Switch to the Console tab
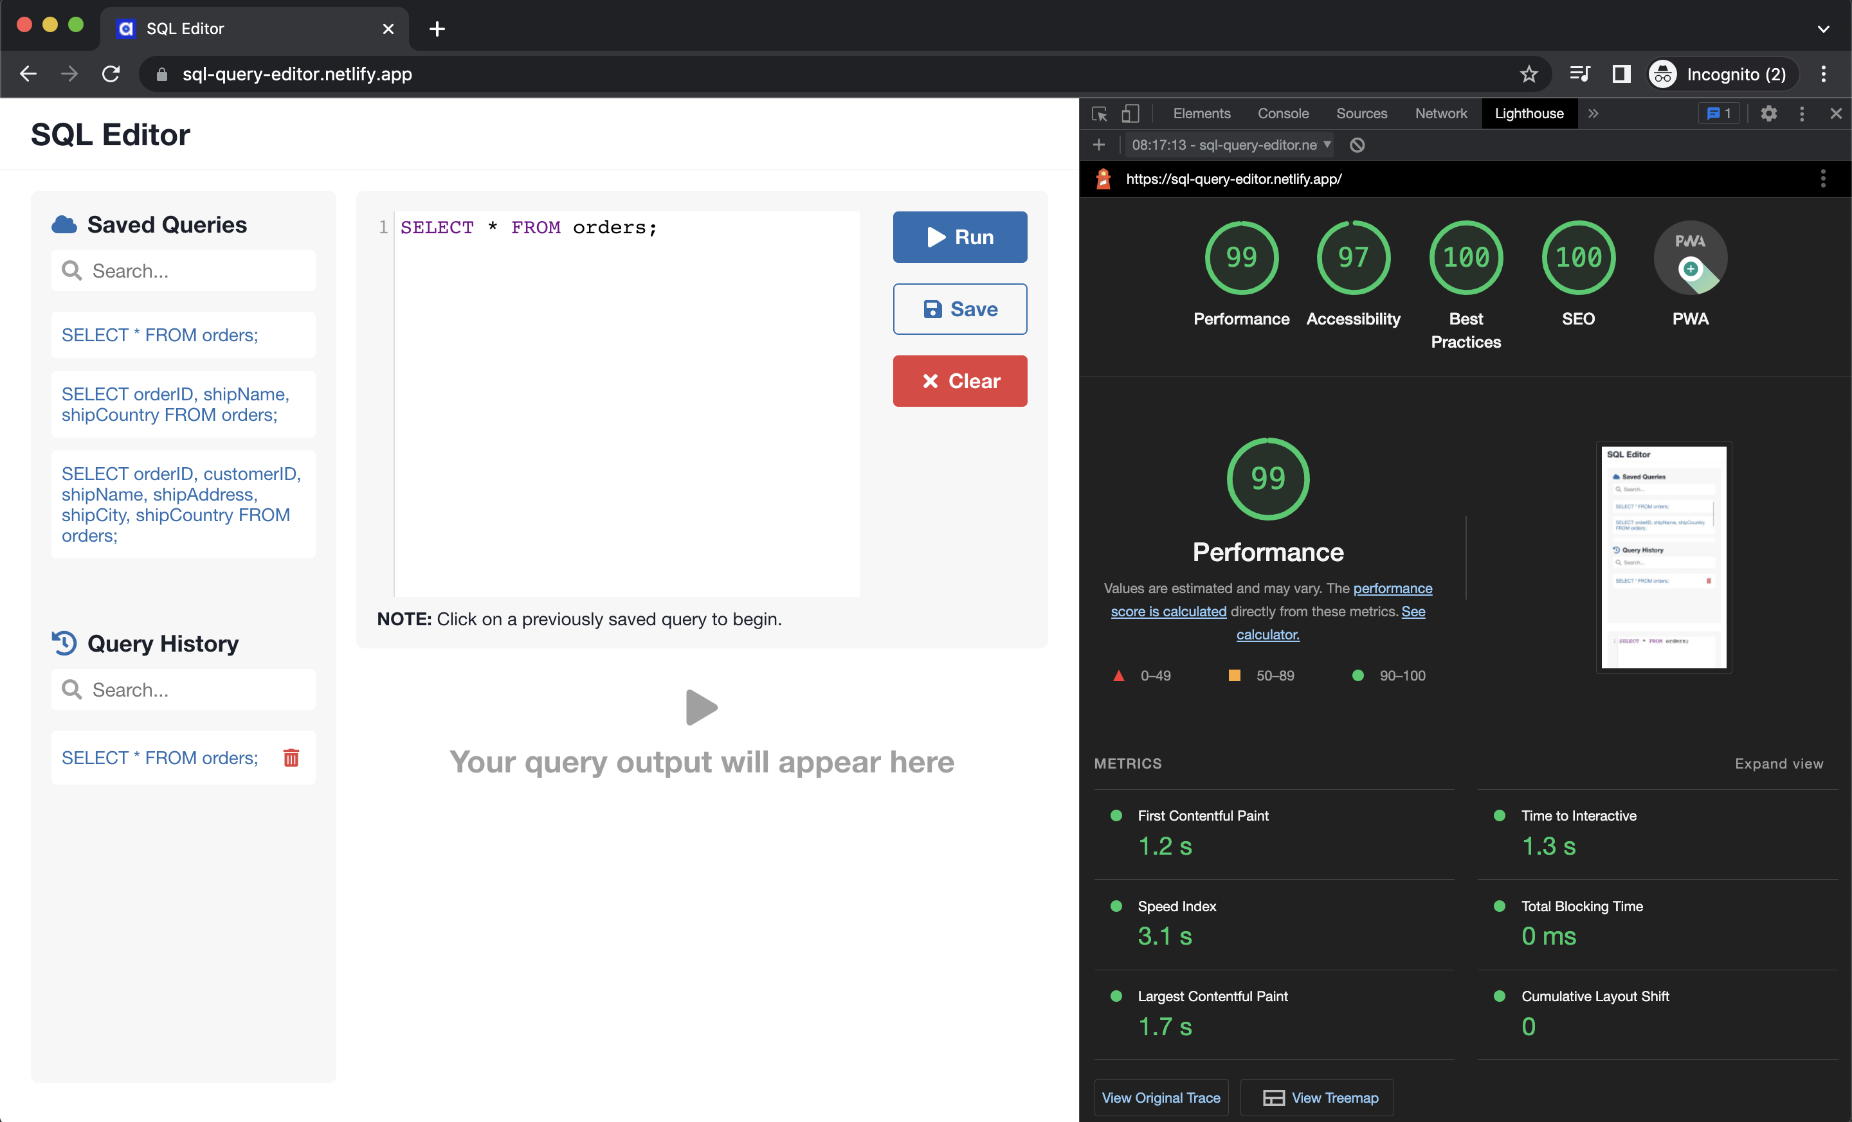 coord(1283,113)
